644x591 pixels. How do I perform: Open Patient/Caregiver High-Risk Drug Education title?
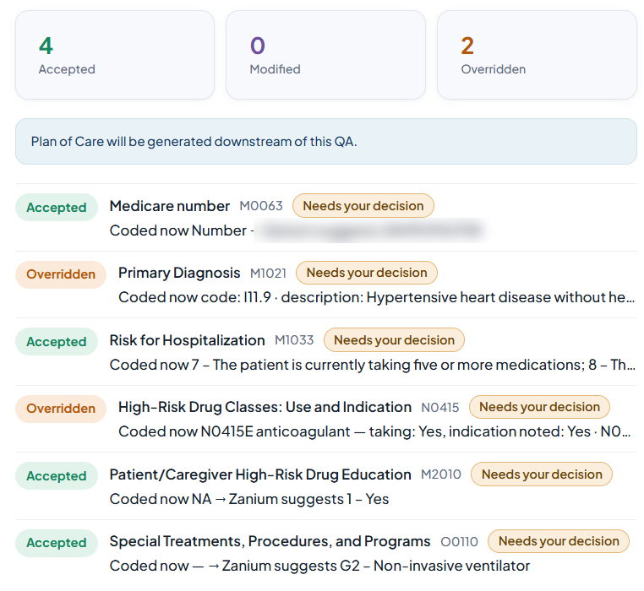point(260,474)
